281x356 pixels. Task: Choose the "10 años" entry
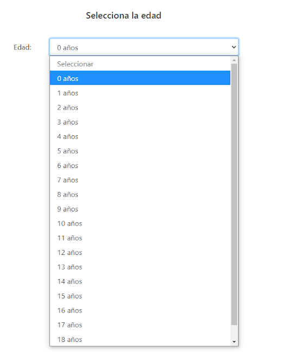pyautogui.click(x=140, y=223)
